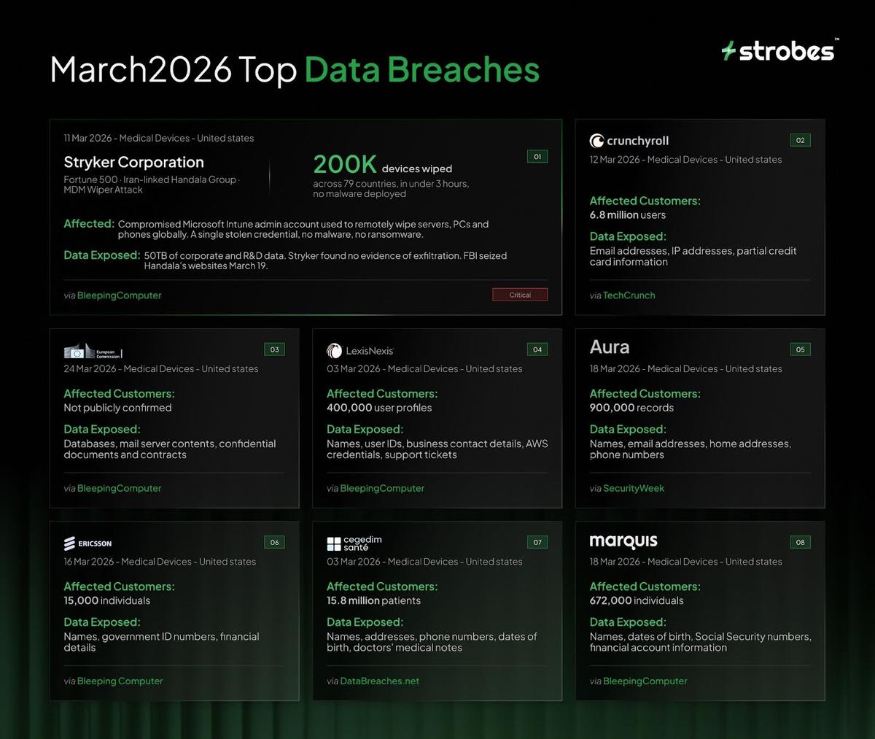Click the 06 badge on Ericsson card
The height and width of the screenshot is (739, 875).
click(x=274, y=542)
